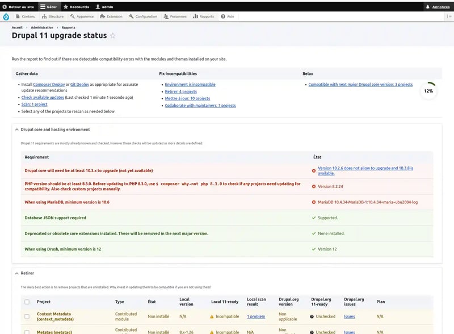Open the Rapports menu

point(204,16)
